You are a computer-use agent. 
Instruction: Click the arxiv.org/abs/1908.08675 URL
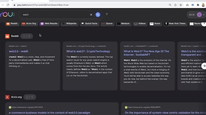coord(144,107)
